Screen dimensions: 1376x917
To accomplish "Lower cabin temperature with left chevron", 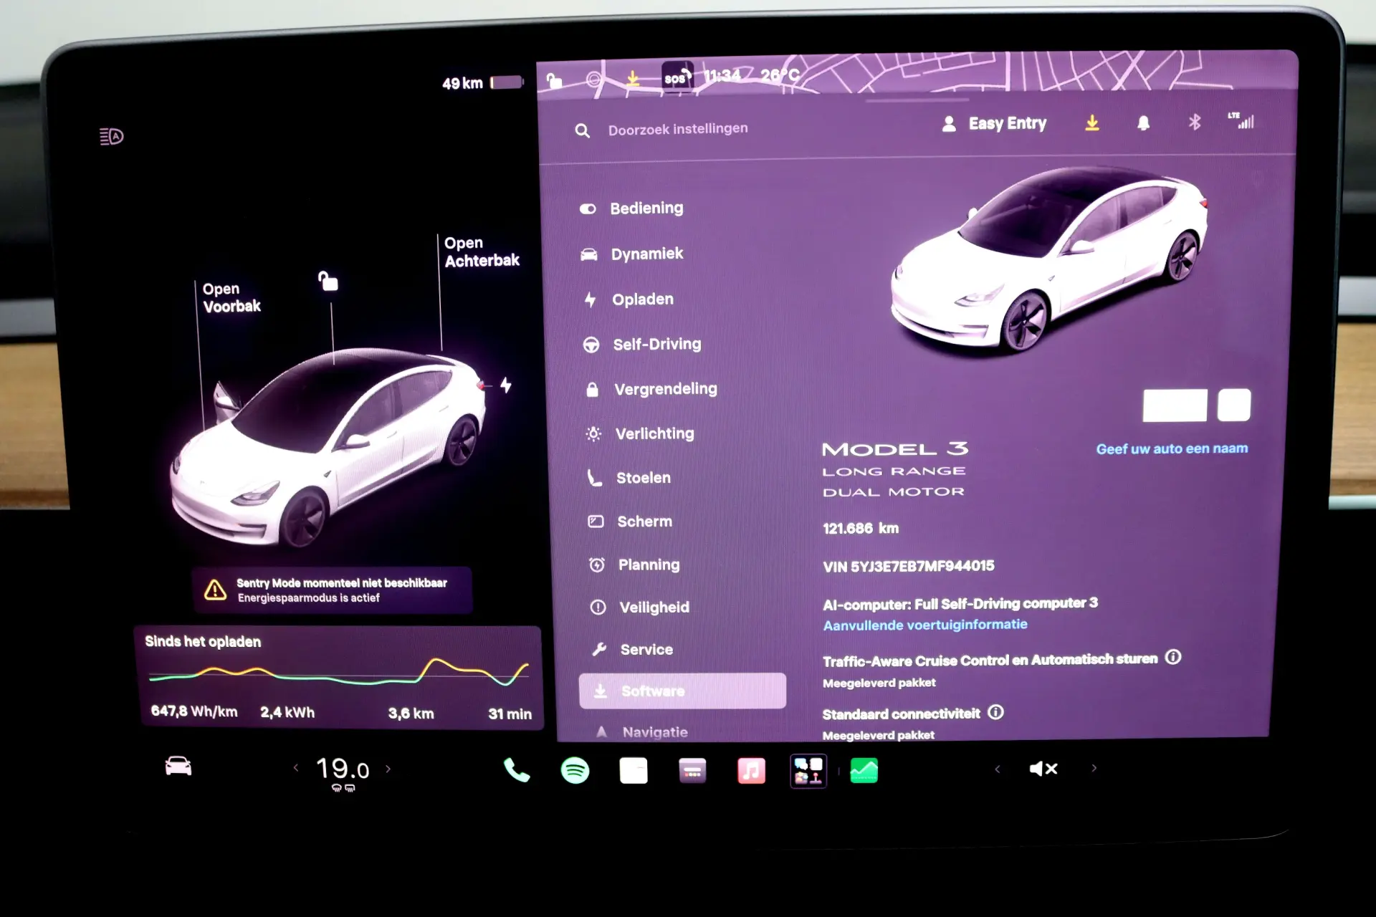I will point(296,768).
